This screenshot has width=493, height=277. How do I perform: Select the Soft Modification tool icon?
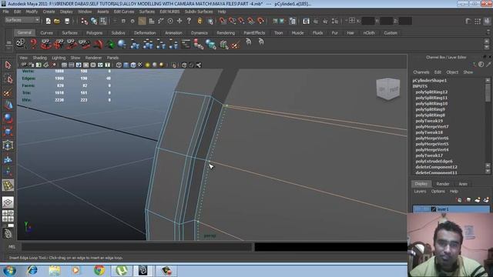pyautogui.click(x=8, y=159)
